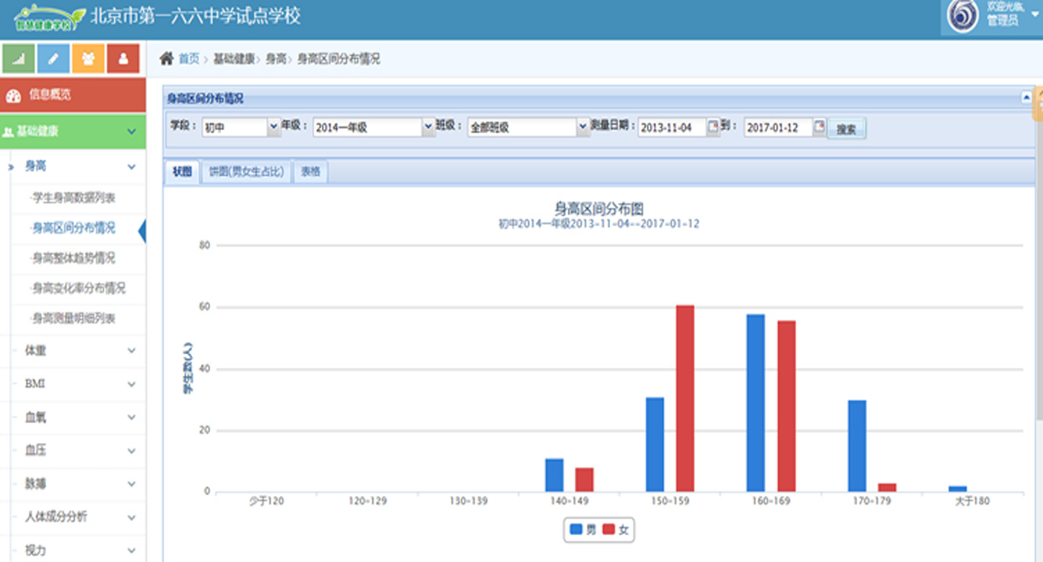Switch to the 饼图(男女生占比) tab

tap(246, 172)
